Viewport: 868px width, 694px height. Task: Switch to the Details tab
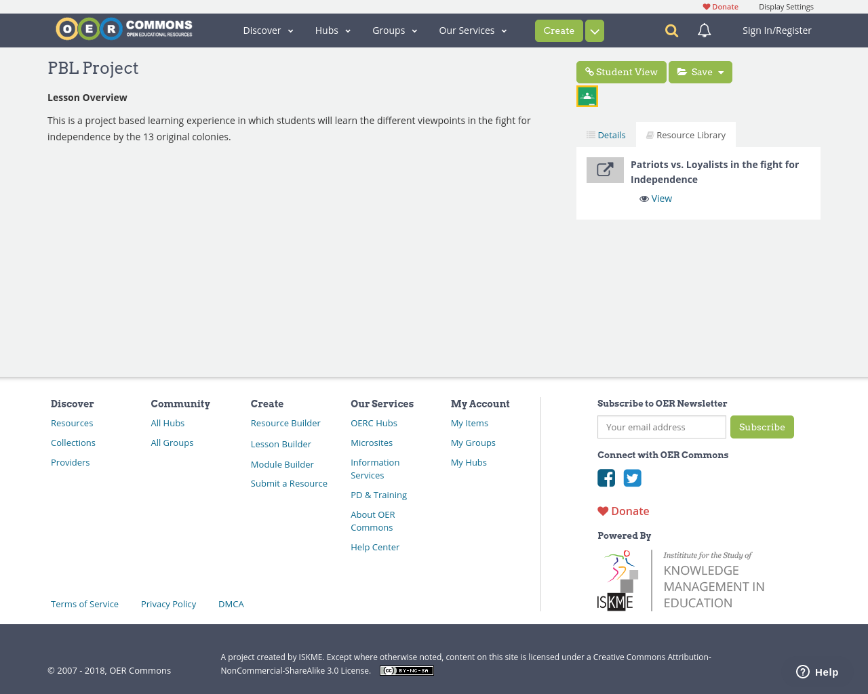point(606,134)
